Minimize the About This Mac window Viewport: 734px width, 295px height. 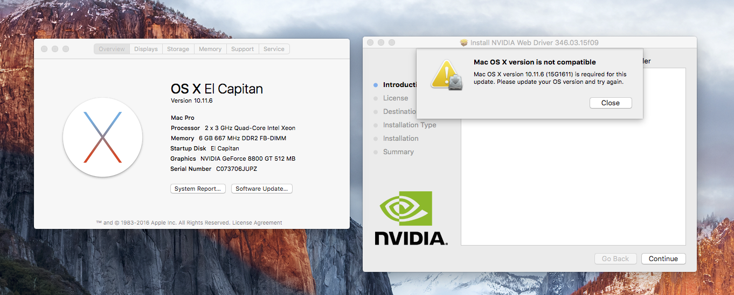tap(55, 49)
